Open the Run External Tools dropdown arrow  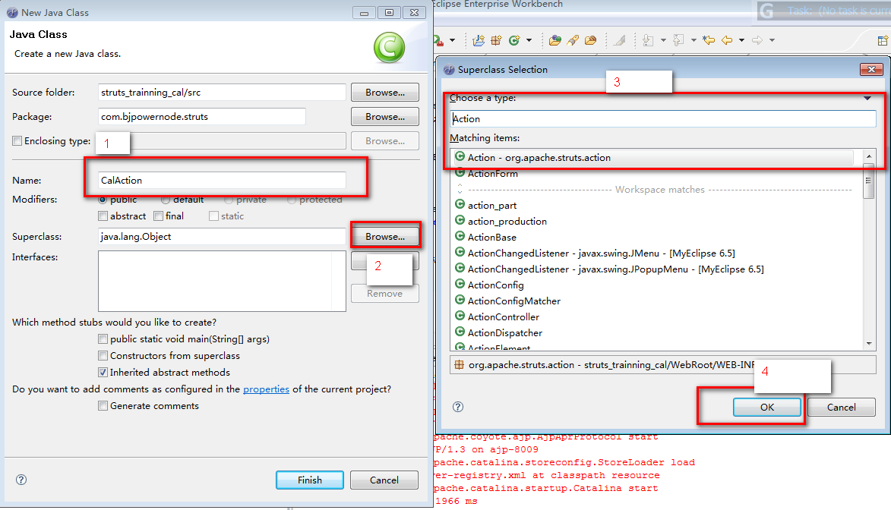[452, 40]
